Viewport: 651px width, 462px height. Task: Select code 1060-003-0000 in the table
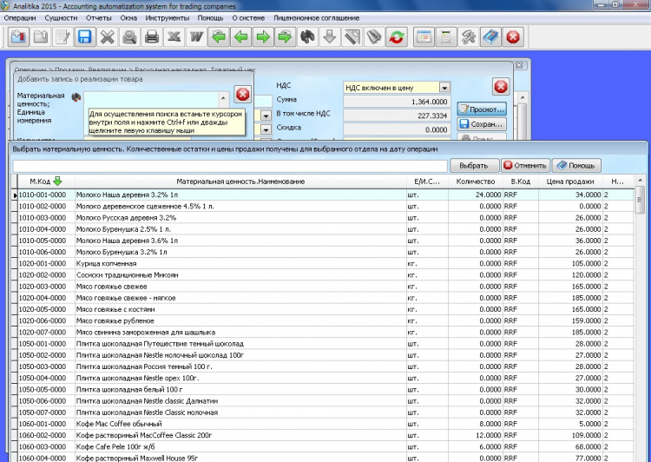[x=43, y=446]
